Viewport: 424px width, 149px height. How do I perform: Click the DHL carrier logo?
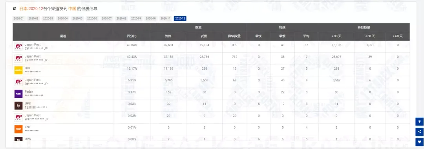tap(18, 70)
